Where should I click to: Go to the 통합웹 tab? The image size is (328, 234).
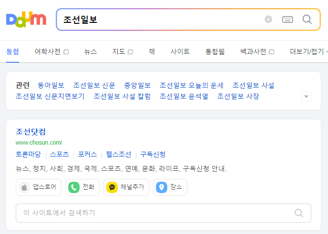pyautogui.click(x=215, y=51)
